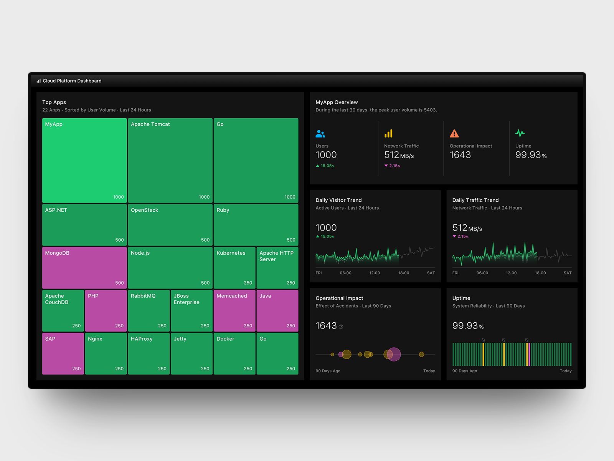Click the 90 Days Ago label under Operational Impact
Viewport: 614px width, 461px height.
coord(328,371)
